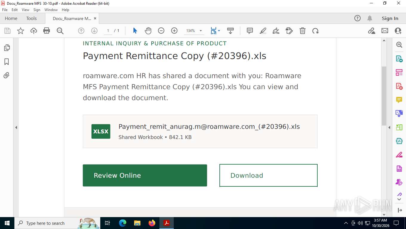Open the Edit menu

[x=15, y=10]
